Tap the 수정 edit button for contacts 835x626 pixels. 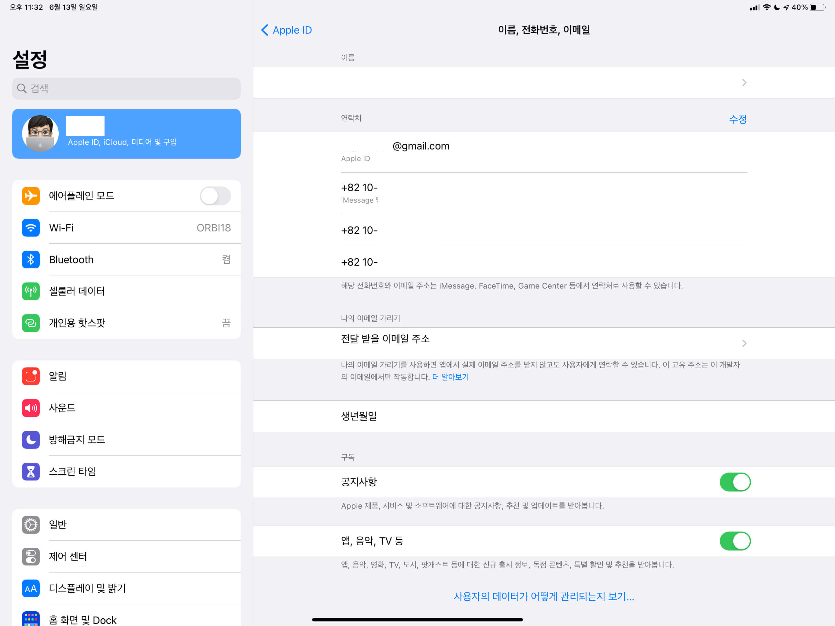(738, 119)
